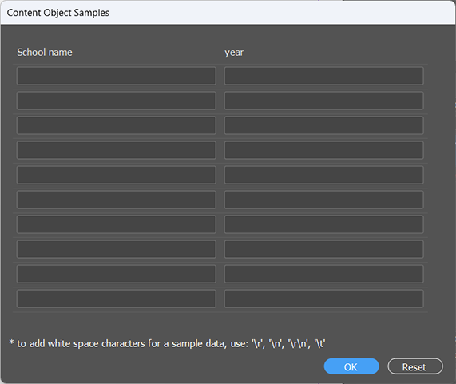Click sixth year sample field

323,200
